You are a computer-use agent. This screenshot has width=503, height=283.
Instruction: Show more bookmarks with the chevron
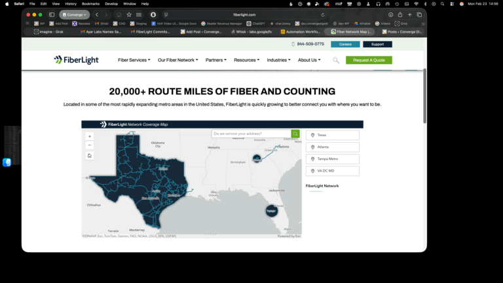(x=423, y=24)
